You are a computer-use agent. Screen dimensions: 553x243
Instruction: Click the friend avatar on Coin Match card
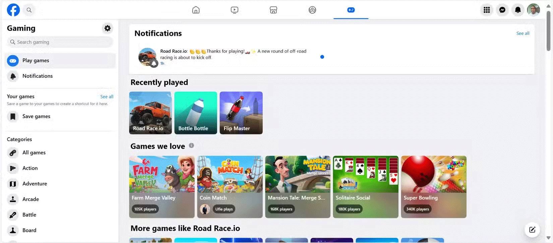tap(205, 209)
